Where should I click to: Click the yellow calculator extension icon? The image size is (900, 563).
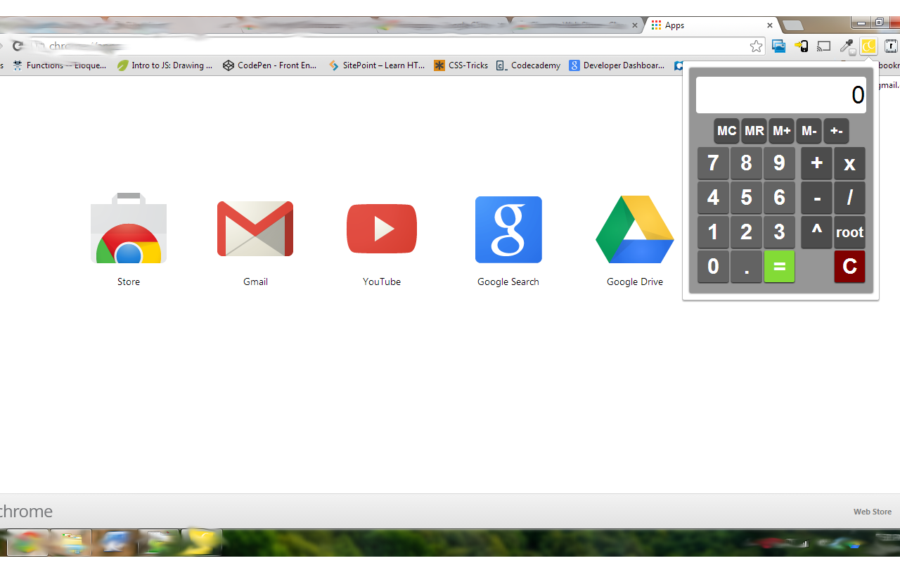click(x=869, y=46)
